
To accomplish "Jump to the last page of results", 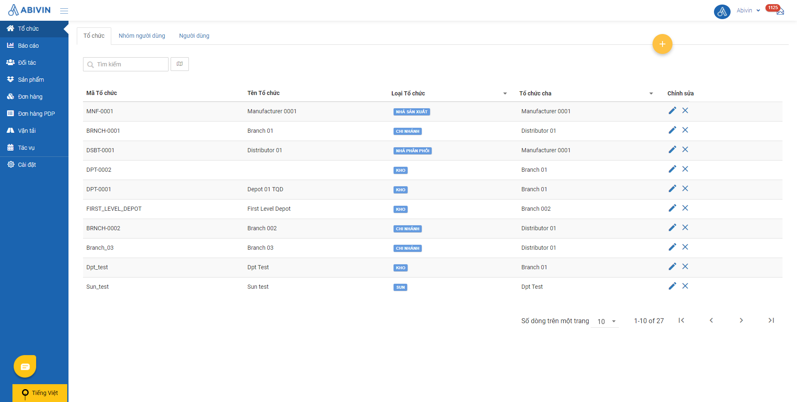I will 771,320.
